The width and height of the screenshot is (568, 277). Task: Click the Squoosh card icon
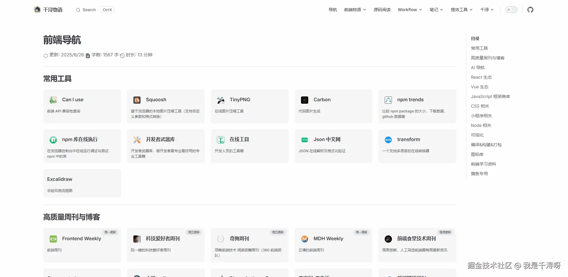point(137,100)
